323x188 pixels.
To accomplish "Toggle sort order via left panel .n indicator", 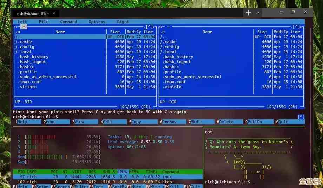I will pos(18,32).
